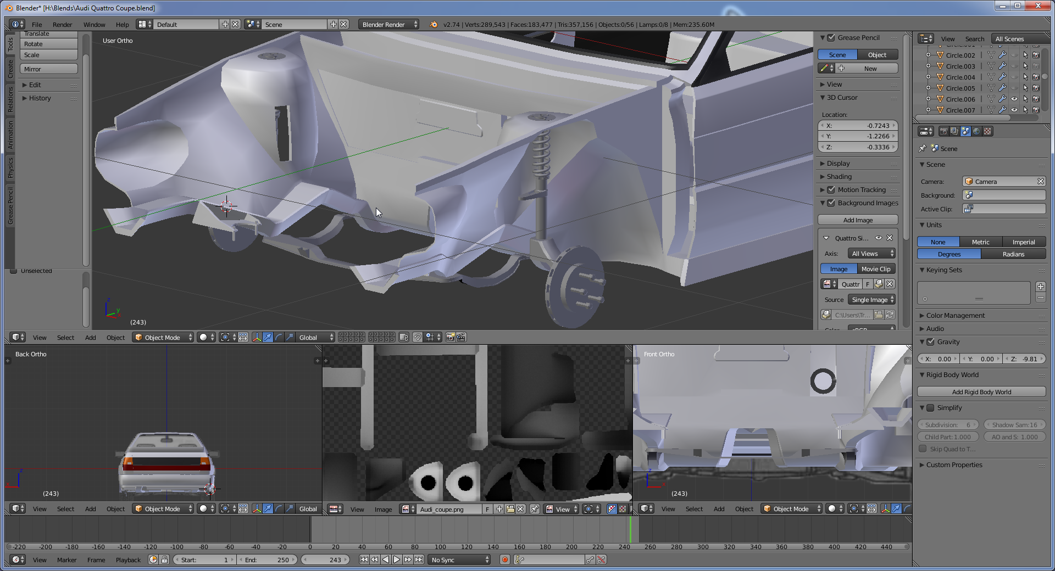This screenshot has height=571, width=1055.
Task: Play the animation in reverse
Action: (386, 560)
